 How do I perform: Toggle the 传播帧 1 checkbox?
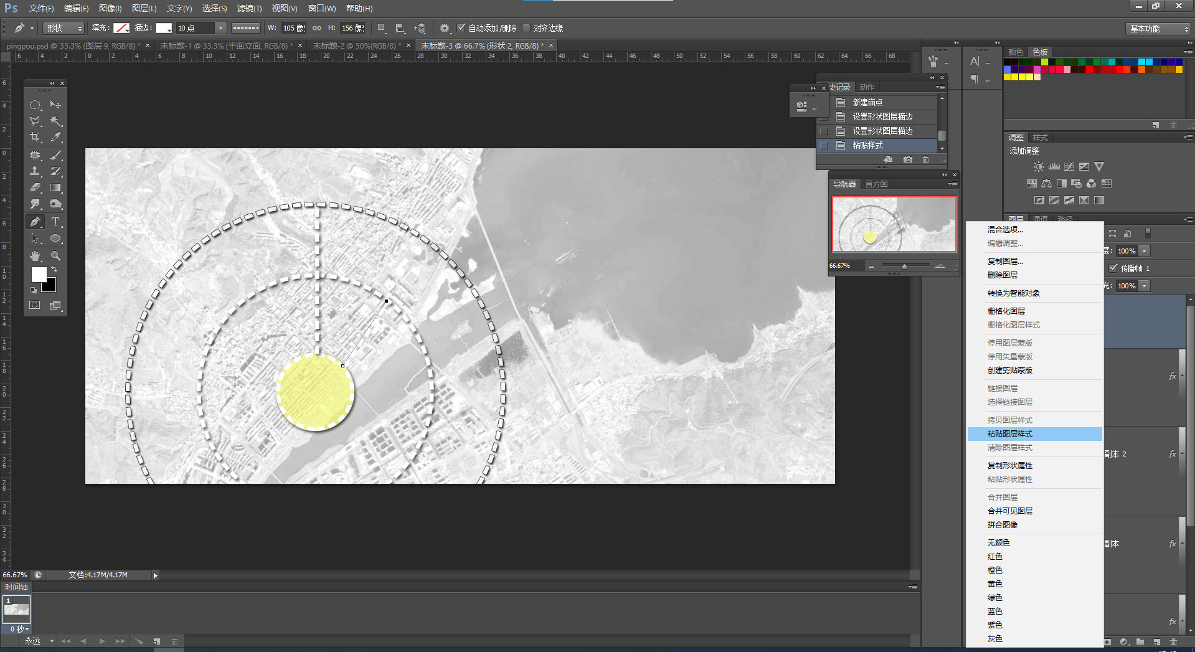coord(1113,268)
